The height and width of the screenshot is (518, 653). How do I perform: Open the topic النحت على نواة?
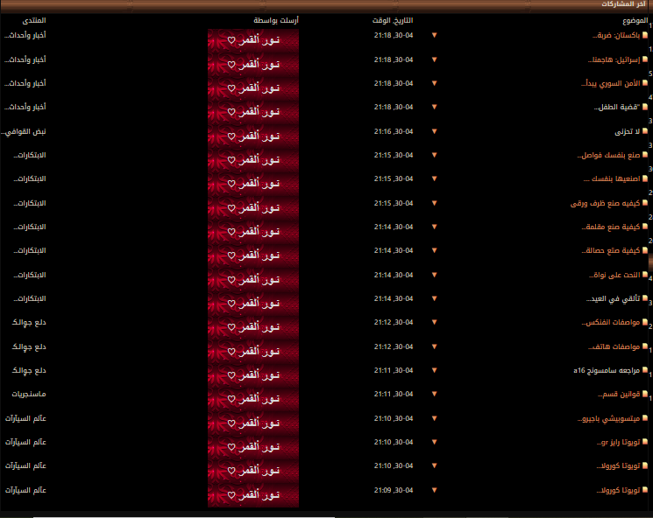[x=614, y=275]
